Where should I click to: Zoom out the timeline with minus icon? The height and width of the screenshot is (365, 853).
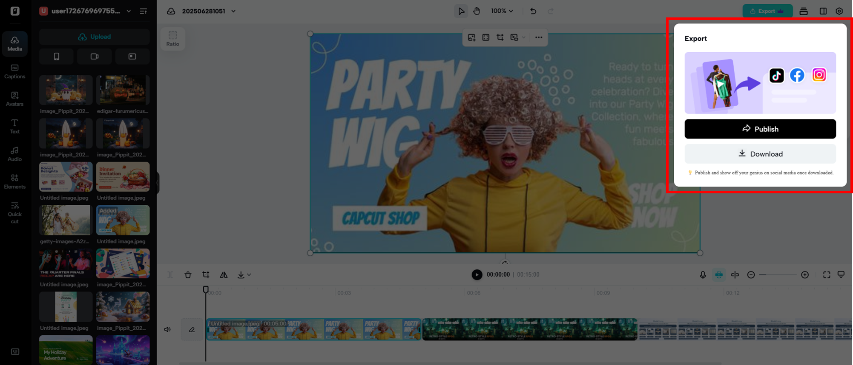tap(751, 275)
